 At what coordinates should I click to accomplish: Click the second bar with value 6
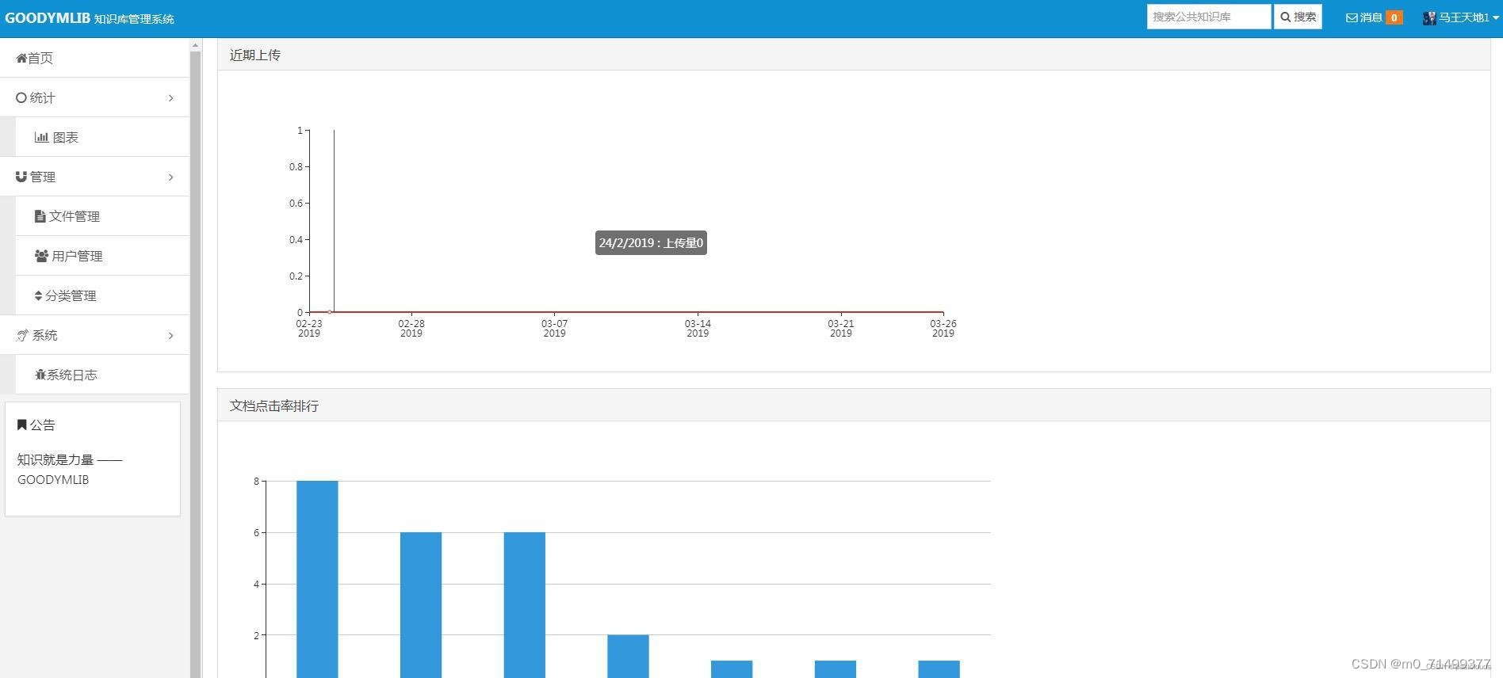click(x=421, y=605)
